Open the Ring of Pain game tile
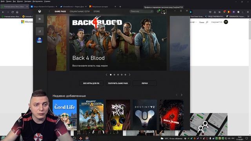Image resolution: width=251 pixels, height=141 pixels. click(118, 115)
